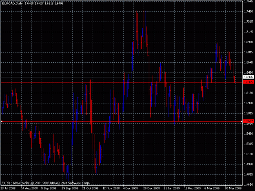Click the 1.7480 price axis label
This screenshot has height=191, width=255.
[248, 11]
